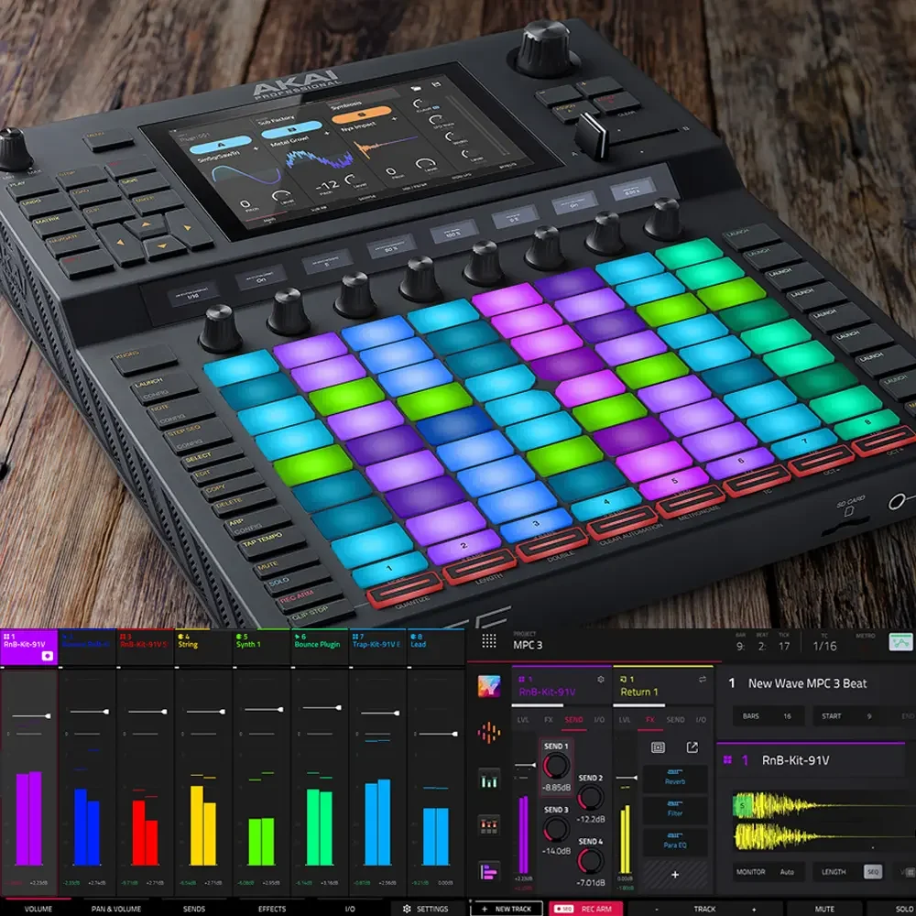
Task: Open the purple arrangement view sidebar icon
Action: pyautogui.click(x=489, y=872)
